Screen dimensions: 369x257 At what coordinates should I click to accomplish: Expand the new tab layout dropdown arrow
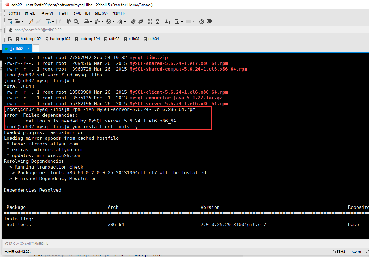click(182, 22)
